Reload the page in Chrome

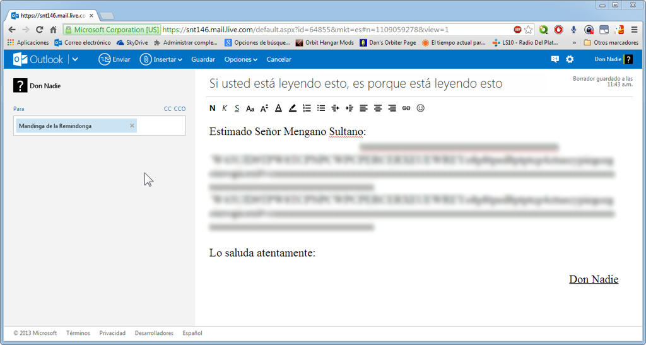[x=39, y=30]
